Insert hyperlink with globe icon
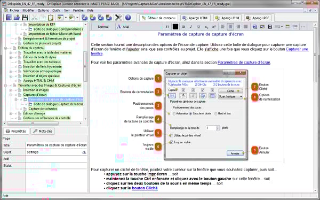This screenshot has height=200, width=320. pyautogui.click(x=255, y=27)
